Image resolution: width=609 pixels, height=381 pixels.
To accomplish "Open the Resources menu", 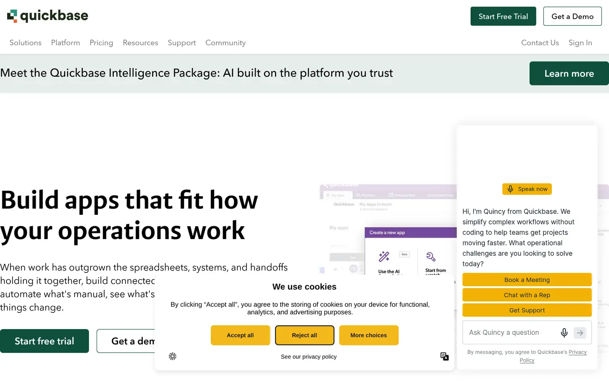I will pyautogui.click(x=140, y=43).
